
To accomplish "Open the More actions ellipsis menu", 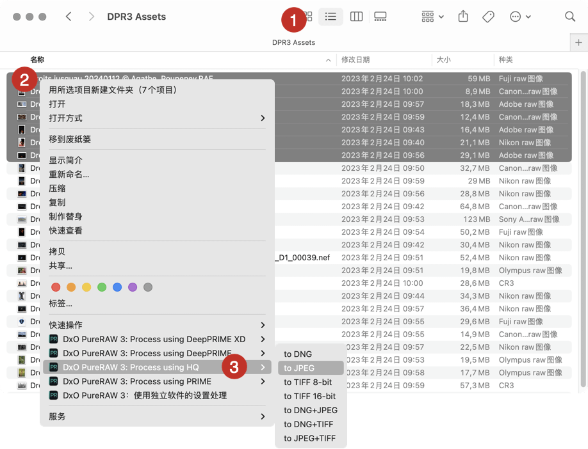I will 520,17.
